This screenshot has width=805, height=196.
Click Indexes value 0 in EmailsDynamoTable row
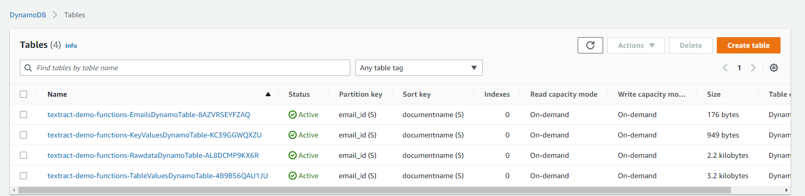point(507,115)
